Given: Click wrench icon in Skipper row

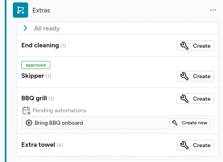Looking at the screenshot, I should pyautogui.click(x=184, y=76).
